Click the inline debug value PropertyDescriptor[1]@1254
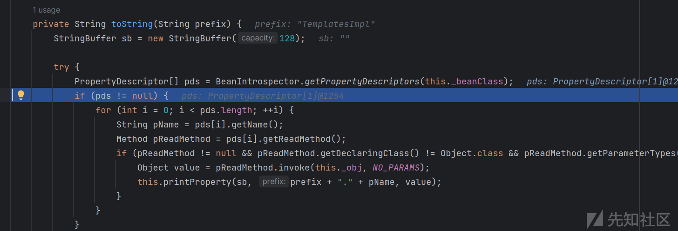Image resolution: width=678 pixels, height=231 pixels. [262, 96]
